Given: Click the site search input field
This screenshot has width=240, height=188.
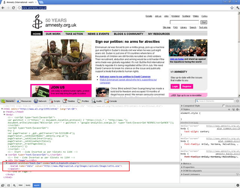Looking at the screenshot, I should 184,22.
